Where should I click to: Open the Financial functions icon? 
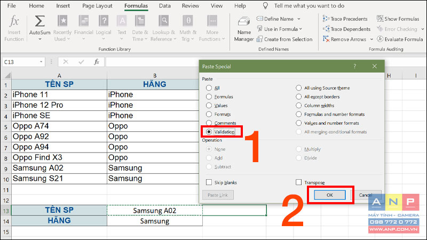[83, 21]
